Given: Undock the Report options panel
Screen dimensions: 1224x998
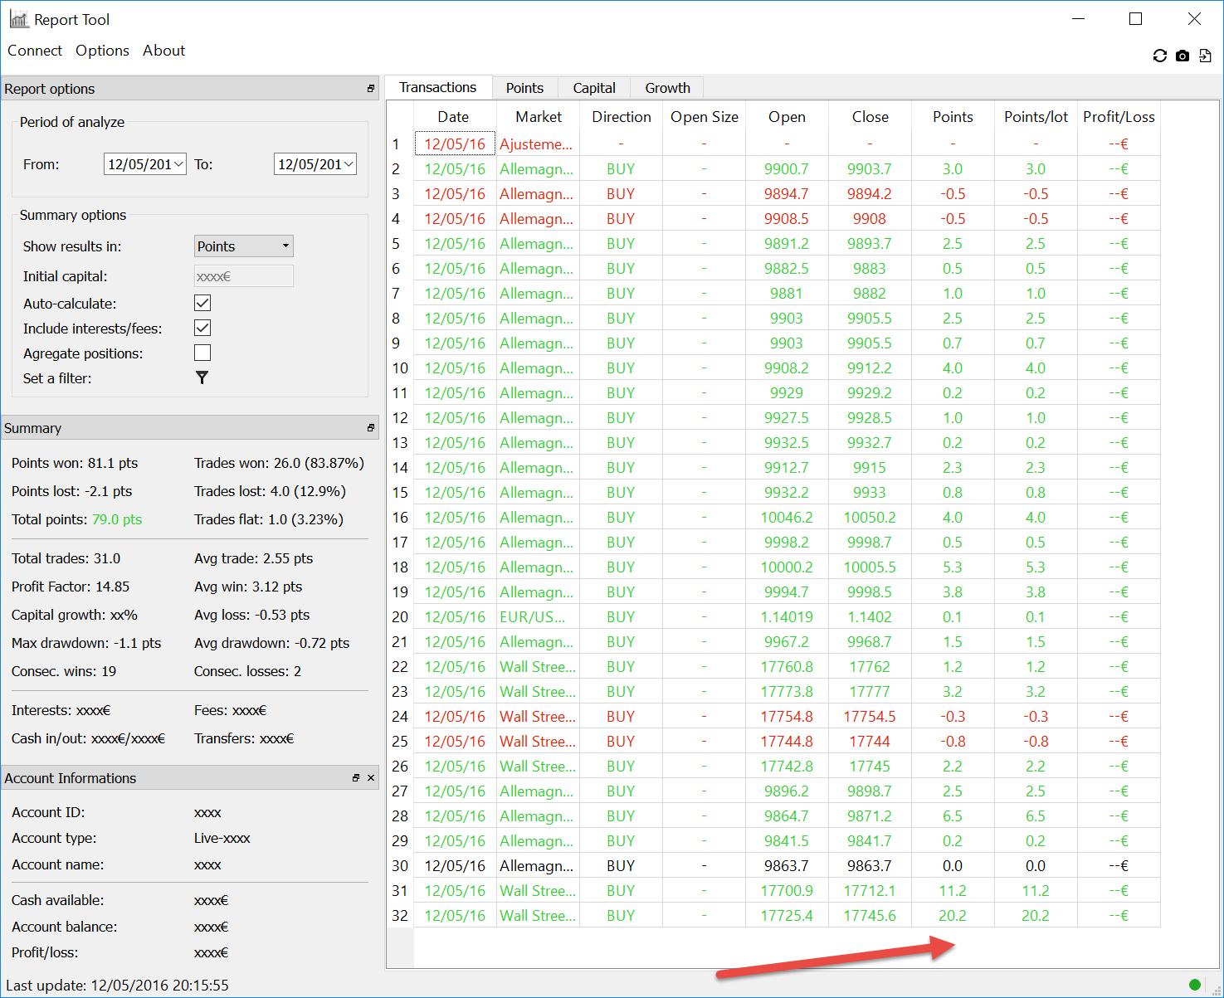Looking at the screenshot, I should 371,89.
